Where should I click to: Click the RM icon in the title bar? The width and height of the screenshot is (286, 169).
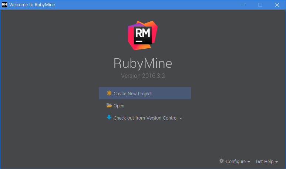click(4, 5)
